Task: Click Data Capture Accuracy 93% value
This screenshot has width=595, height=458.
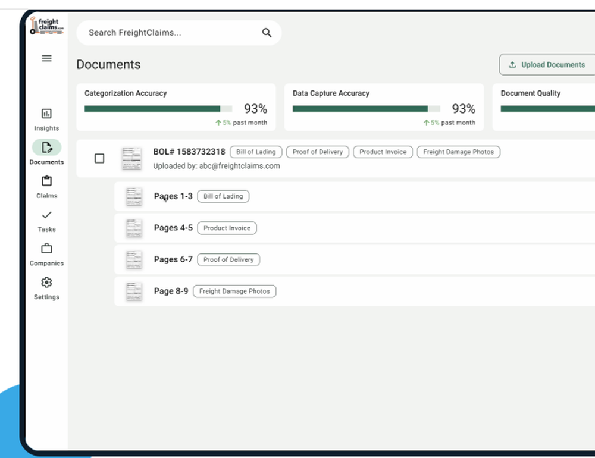Action: click(464, 109)
